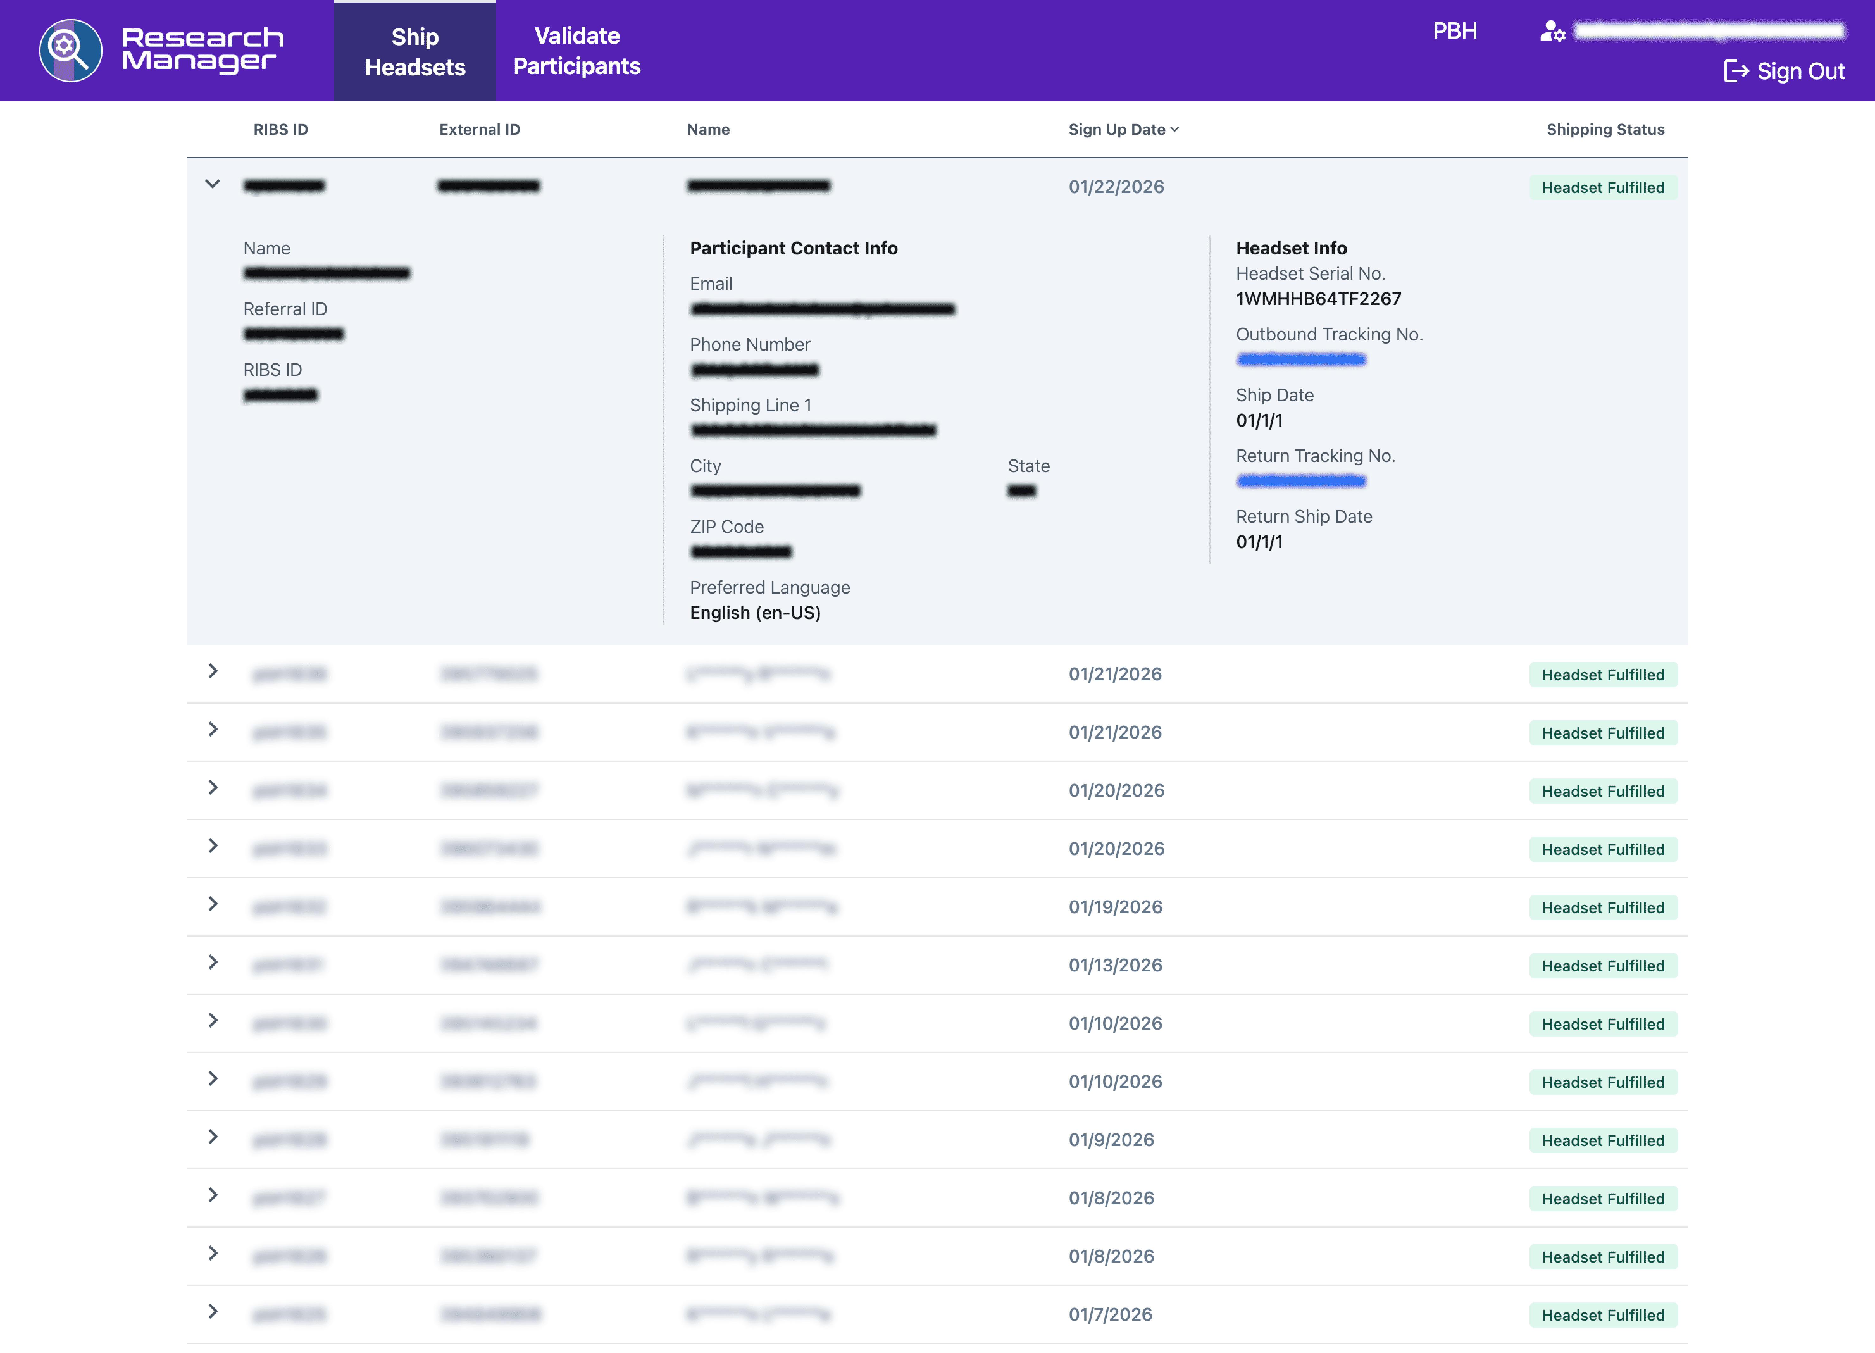Click the RIBS ID column header
Viewport: 1875px width, 1353px height.
[x=280, y=130]
